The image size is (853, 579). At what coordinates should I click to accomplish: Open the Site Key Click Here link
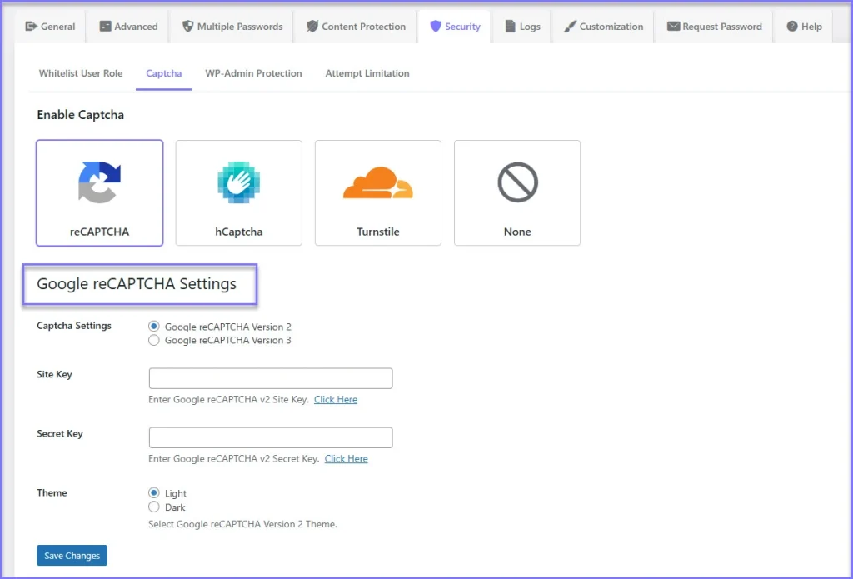pyautogui.click(x=336, y=399)
